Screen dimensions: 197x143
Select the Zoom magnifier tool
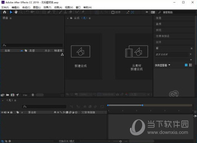(x=22, y=12)
